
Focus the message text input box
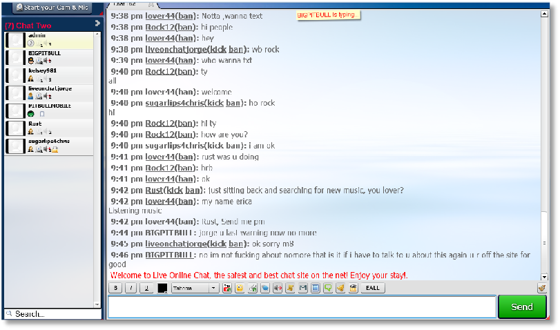coord(302,307)
